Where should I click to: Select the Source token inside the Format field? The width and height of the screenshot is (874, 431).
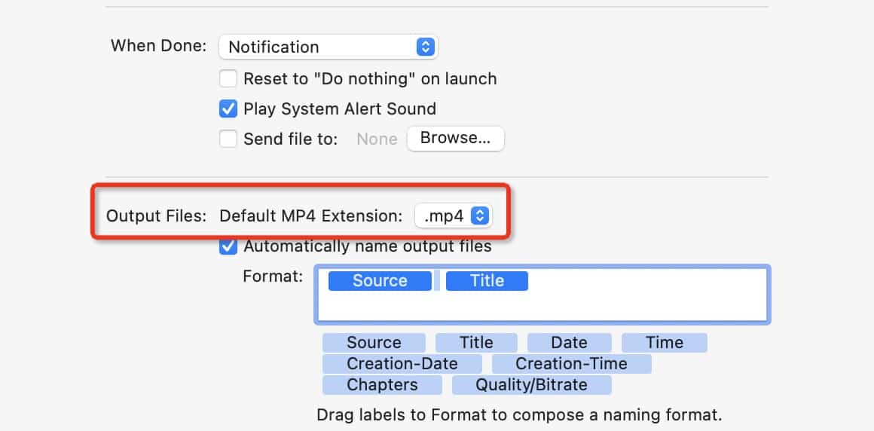point(380,281)
